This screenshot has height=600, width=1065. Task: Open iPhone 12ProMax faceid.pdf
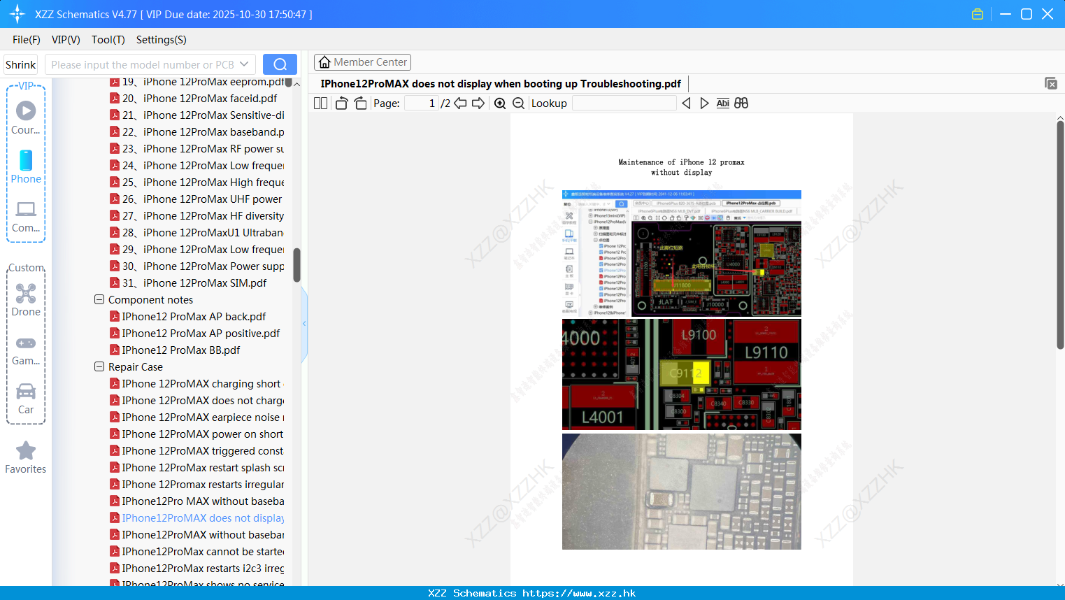click(199, 99)
